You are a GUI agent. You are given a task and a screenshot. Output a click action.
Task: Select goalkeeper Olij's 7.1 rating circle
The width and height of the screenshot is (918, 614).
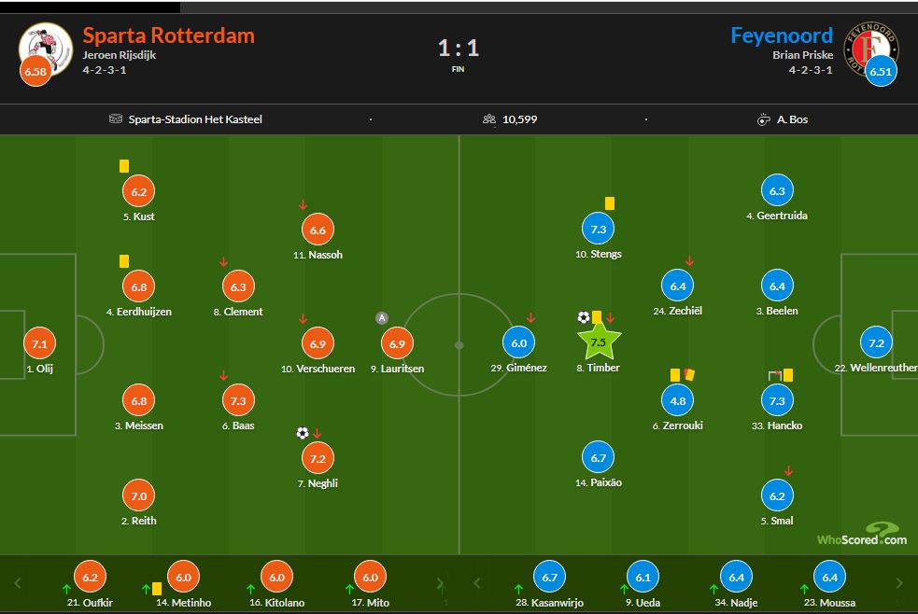click(39, 343)
